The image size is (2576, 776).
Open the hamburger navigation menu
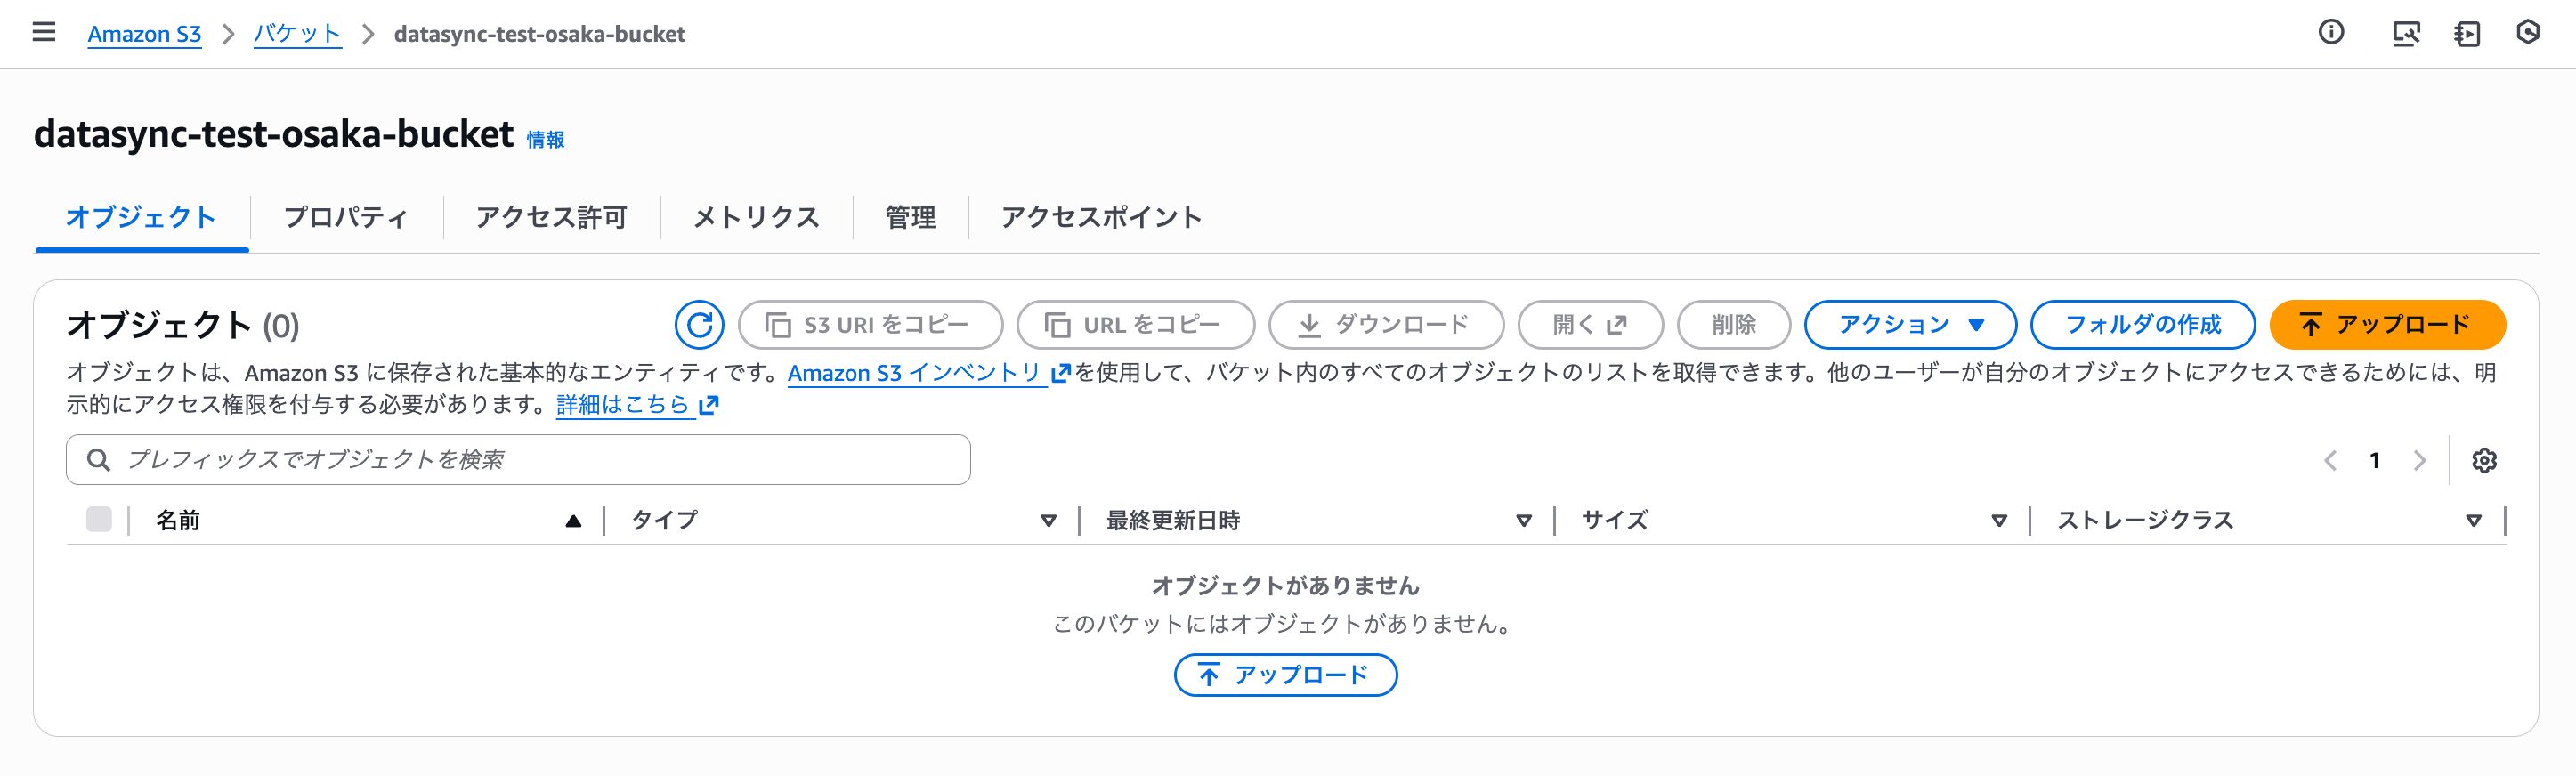(44, 33)
